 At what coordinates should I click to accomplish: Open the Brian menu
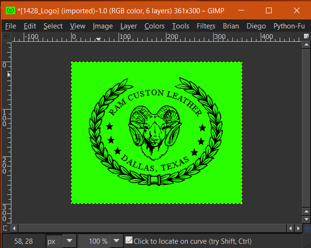point(231,26)
